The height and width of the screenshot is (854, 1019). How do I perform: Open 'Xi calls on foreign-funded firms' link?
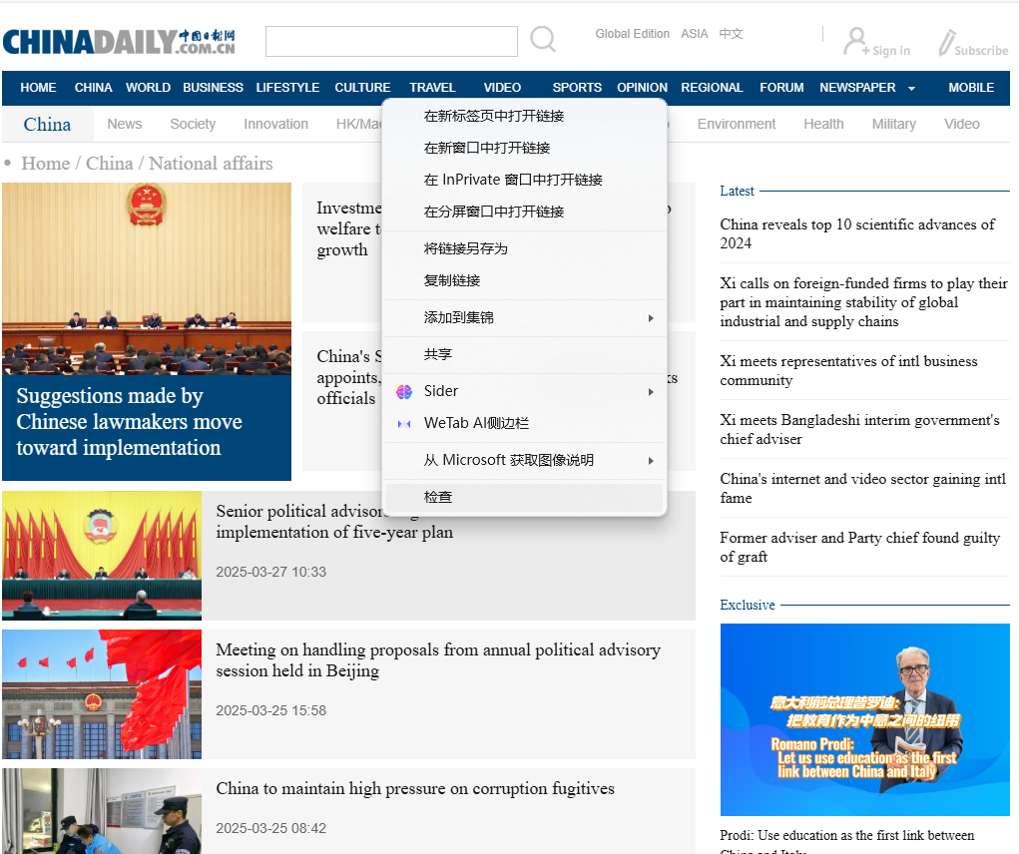(863, 302)
